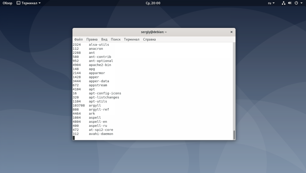Image resolution: width=306 pixels, height=173 pixels.
Task: Click the blinking cursor at the command prompt
Action: click(73, 138)
